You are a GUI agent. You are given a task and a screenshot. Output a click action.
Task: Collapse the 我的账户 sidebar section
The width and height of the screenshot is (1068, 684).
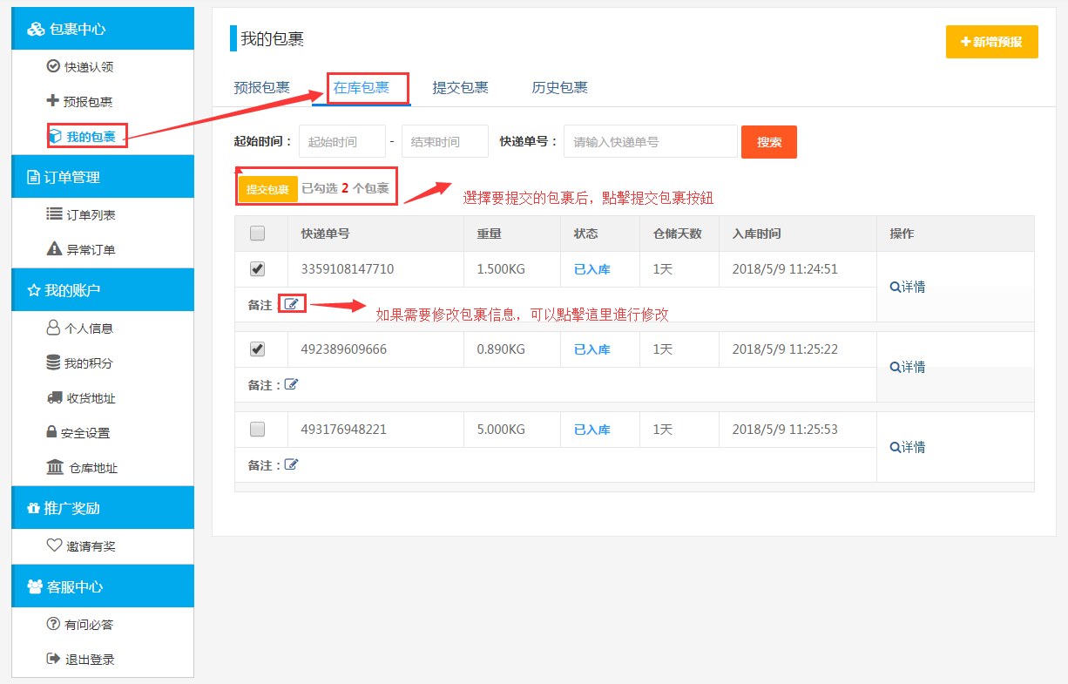click(x=103, y=290)
